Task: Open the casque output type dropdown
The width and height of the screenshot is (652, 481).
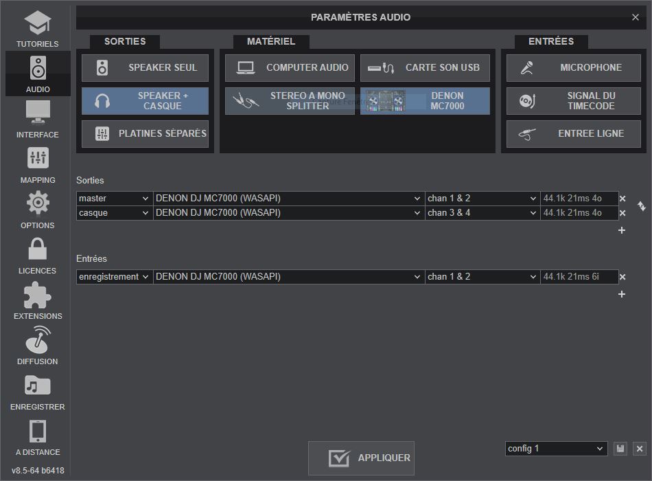Action: click(115, 213)
